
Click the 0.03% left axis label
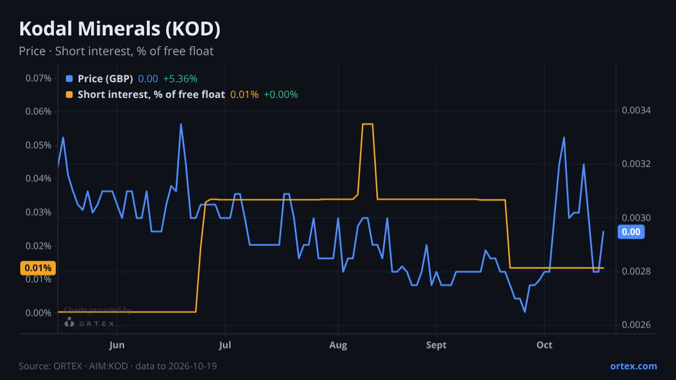click(x=39, y=212)
